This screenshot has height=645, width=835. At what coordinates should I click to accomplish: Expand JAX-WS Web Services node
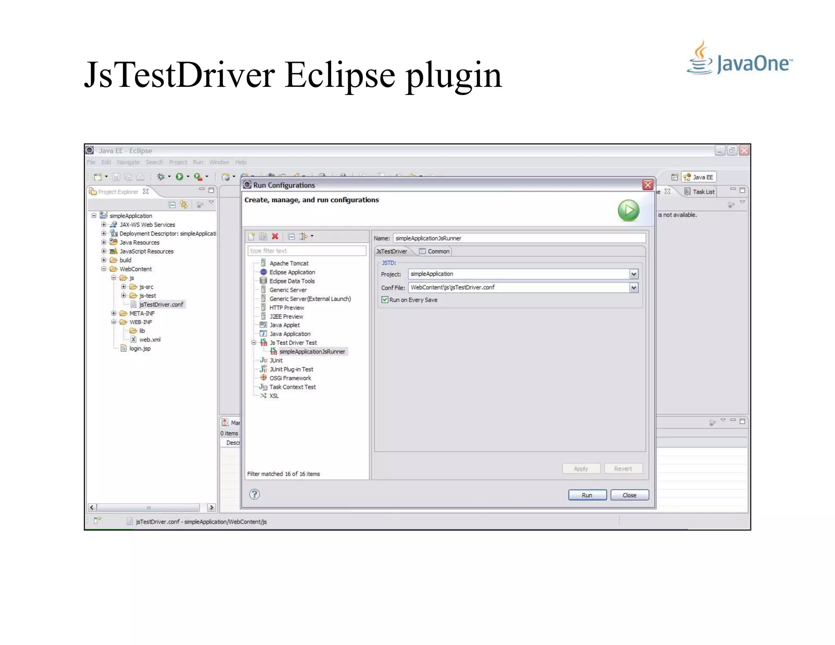coord(104,225)
